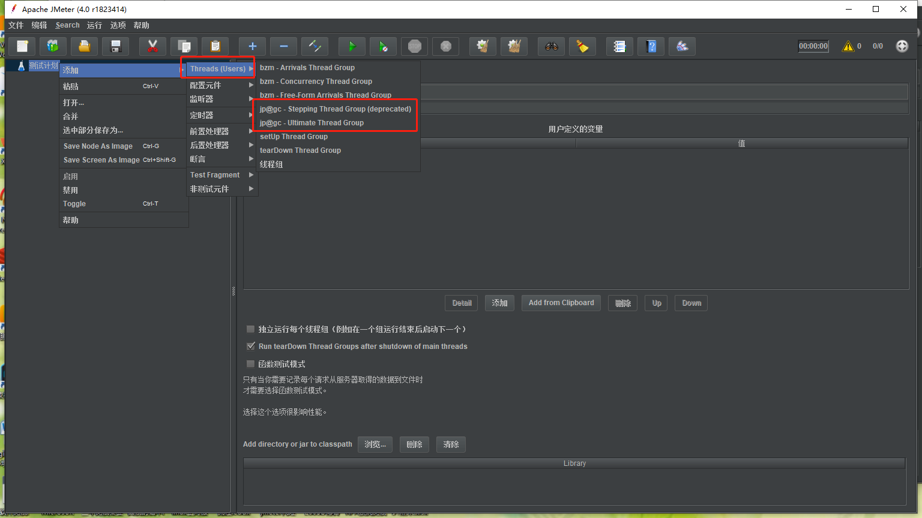Click the Help question mark icon
The height and width of the screenshot is (518, 922).
pyautogui.click(x=651, y=46)
